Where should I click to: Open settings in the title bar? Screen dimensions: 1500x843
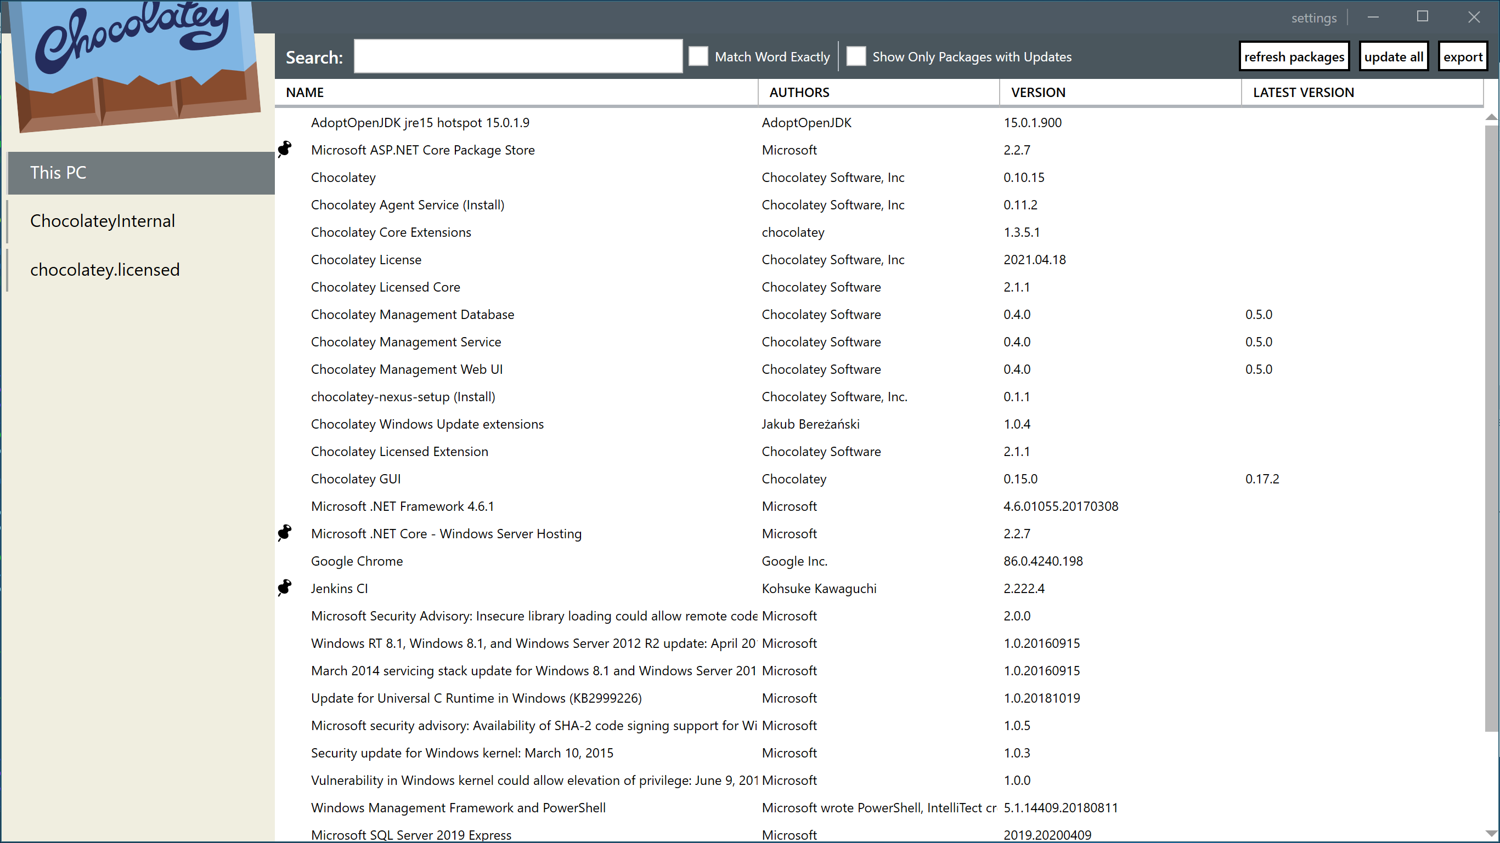pyautogui.click(x=1313, y=18)
